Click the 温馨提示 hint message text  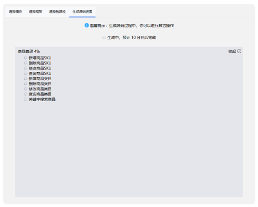132,26
